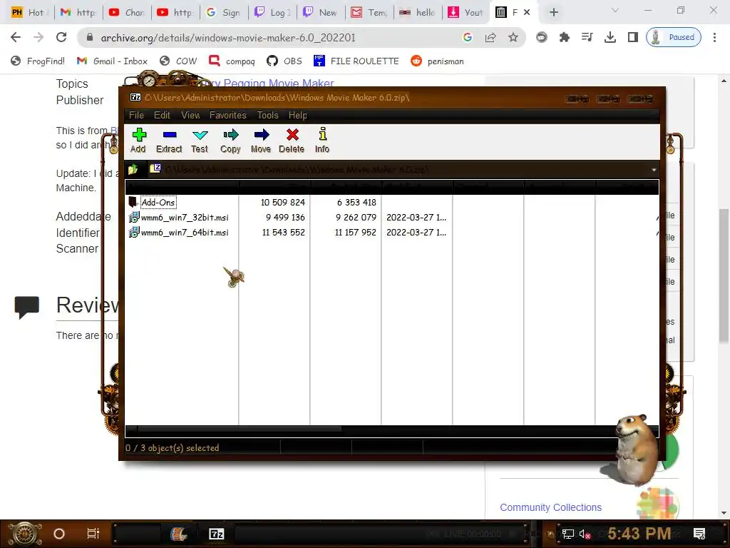The height and width of the screenshot is (548, 730).
Task: Switch to the Sign Google tab
Action: [223, 13]
